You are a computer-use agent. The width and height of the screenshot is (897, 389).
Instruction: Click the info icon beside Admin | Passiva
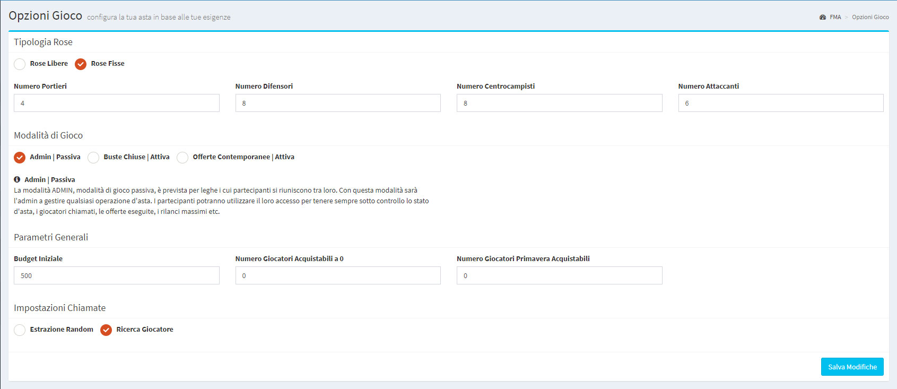pos(17,179)
